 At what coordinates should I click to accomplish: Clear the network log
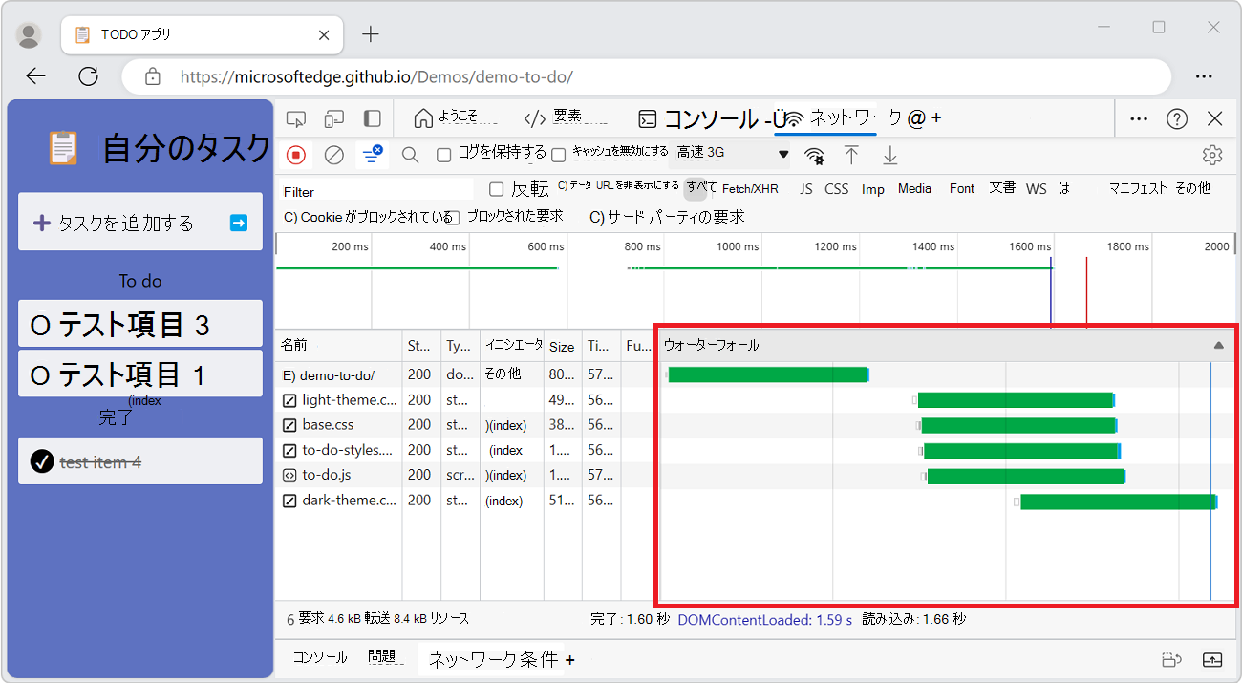point(333,154)
